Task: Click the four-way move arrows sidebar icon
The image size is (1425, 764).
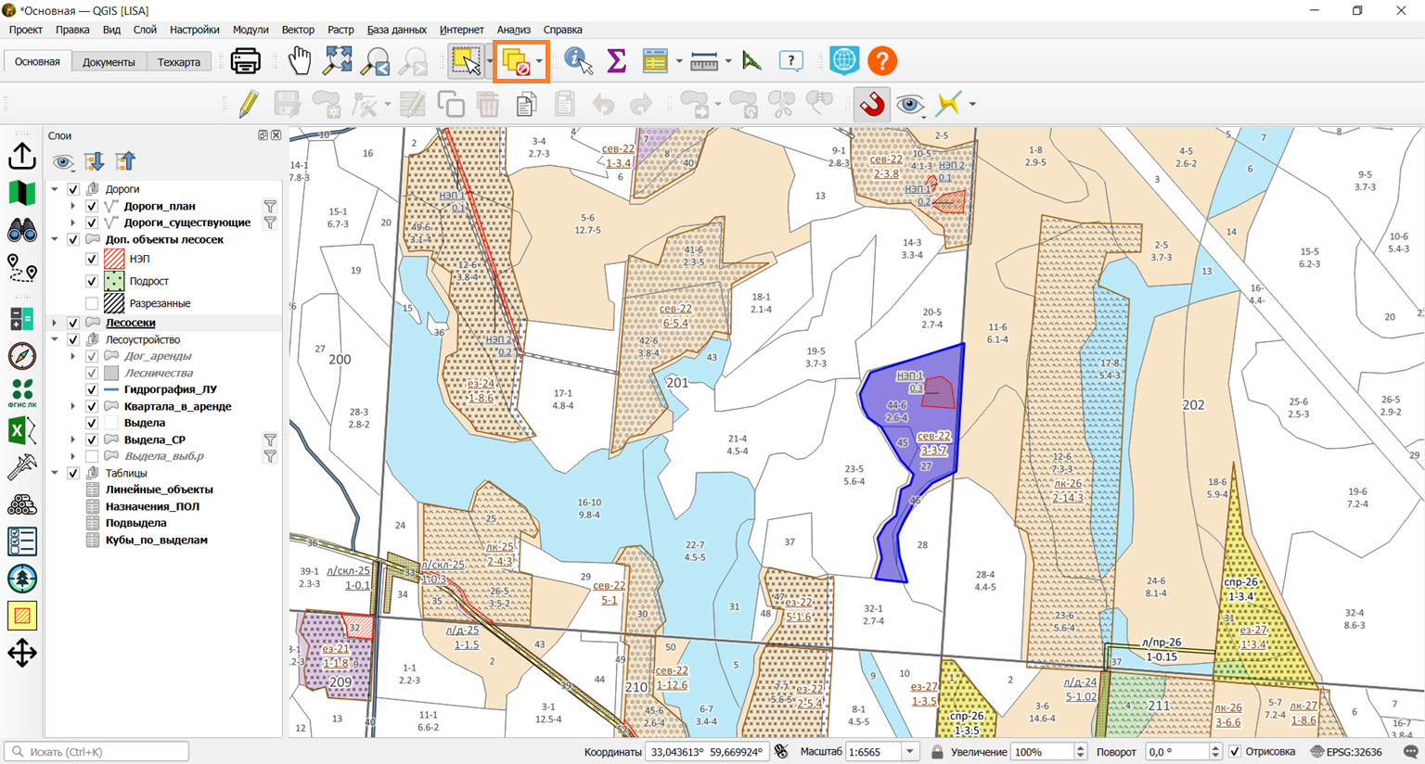Action: (x=22, y=653)
